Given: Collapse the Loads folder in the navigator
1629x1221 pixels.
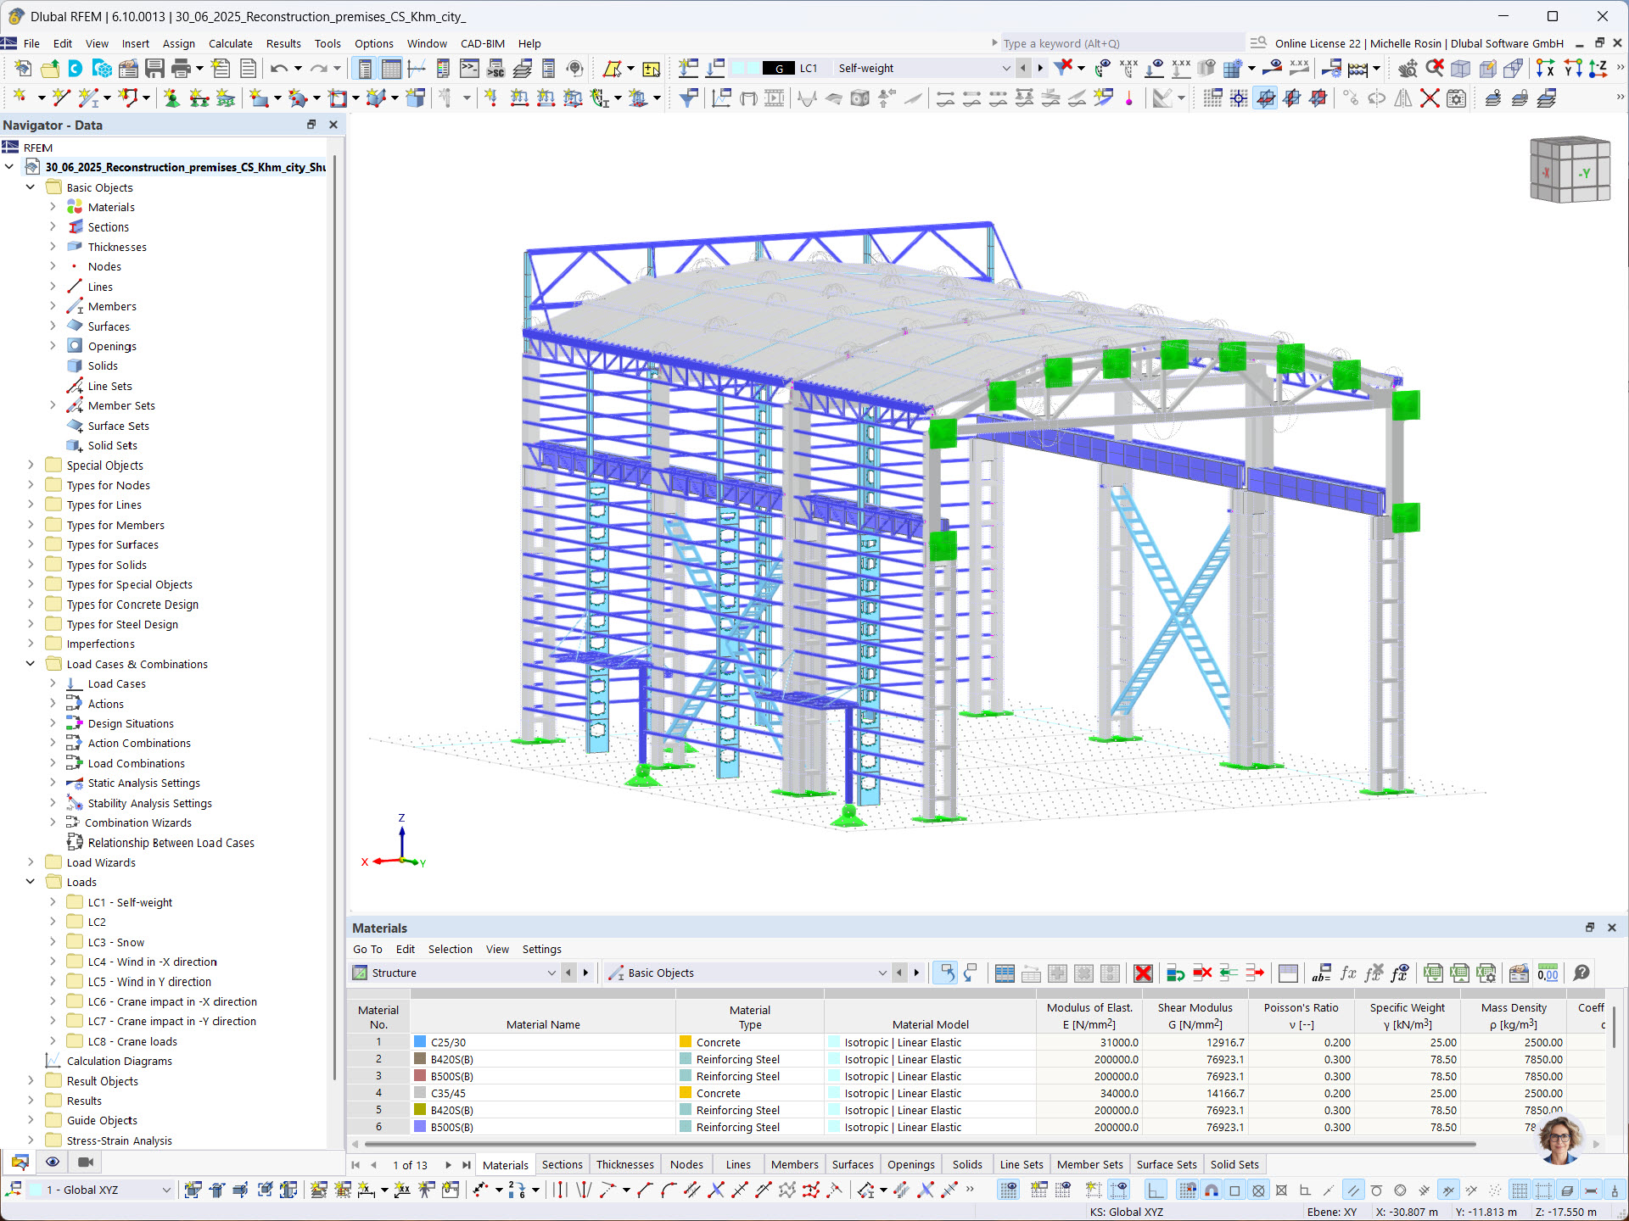Looking at the screenshot, I should [31, 882].
